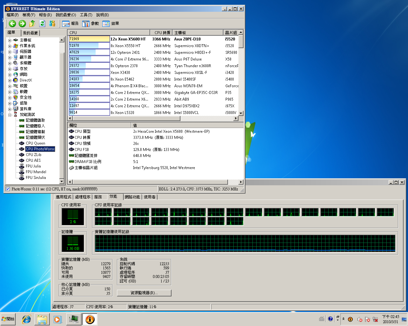The image size is (408, 326).
Task: Switch to 服務 tab in Task Manager
Action: tap(98, 197)
